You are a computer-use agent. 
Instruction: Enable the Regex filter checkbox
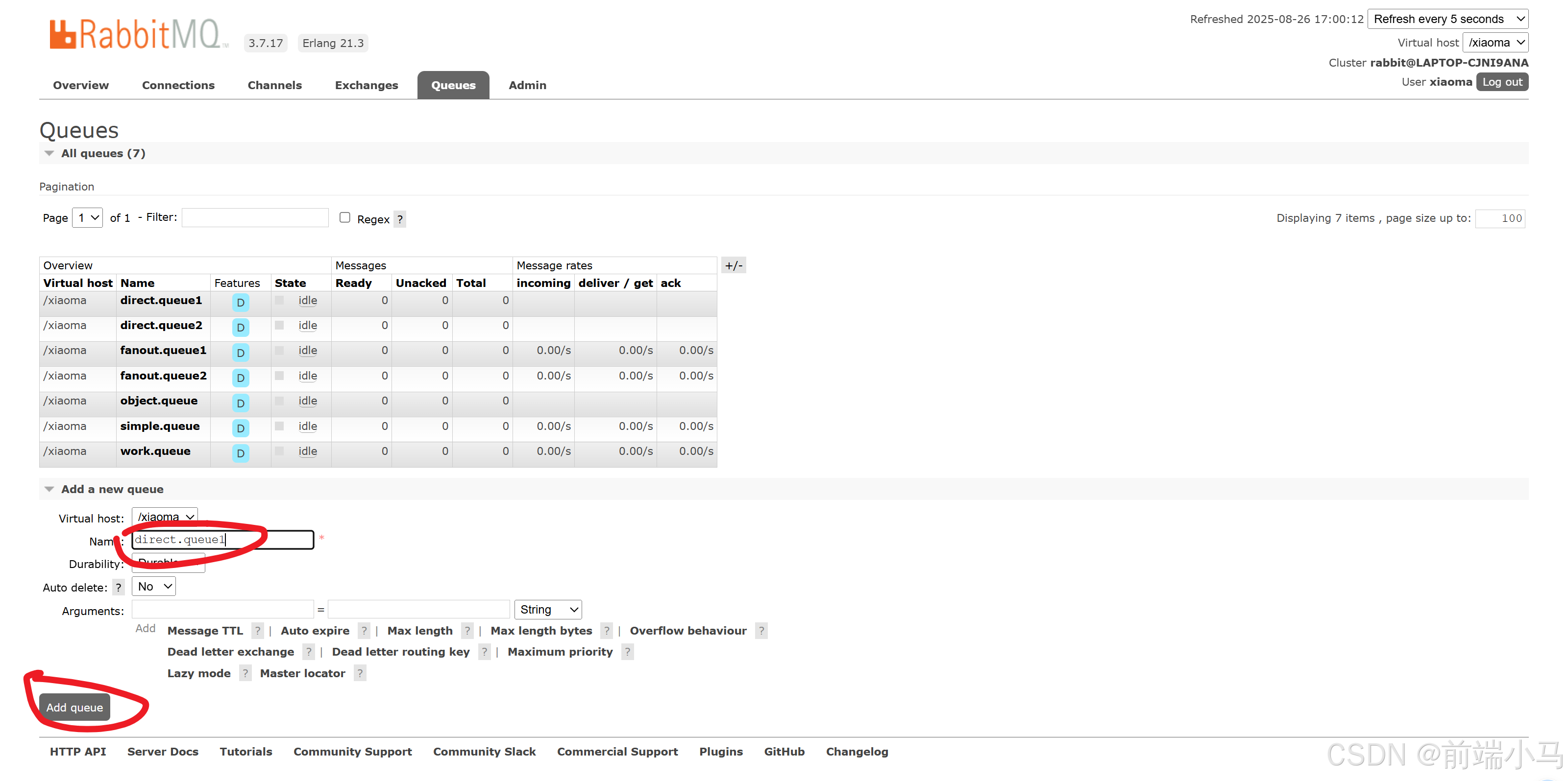pyautogui.click(x=345, y=217)
